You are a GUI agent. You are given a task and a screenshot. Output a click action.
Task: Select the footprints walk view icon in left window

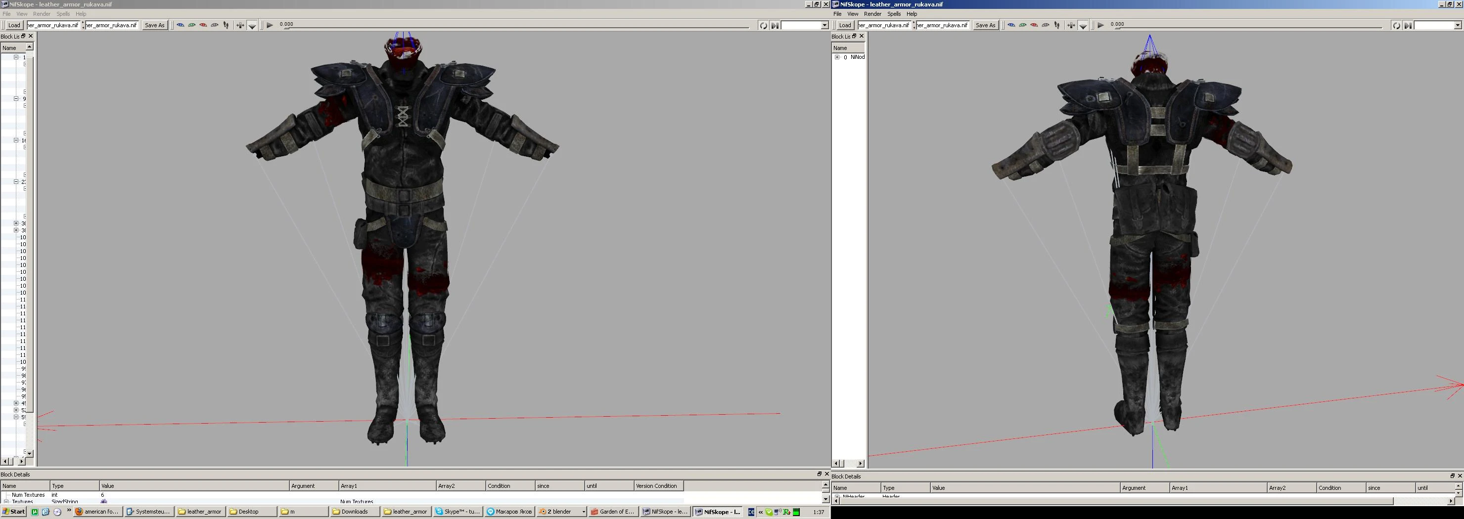point(226,25)
